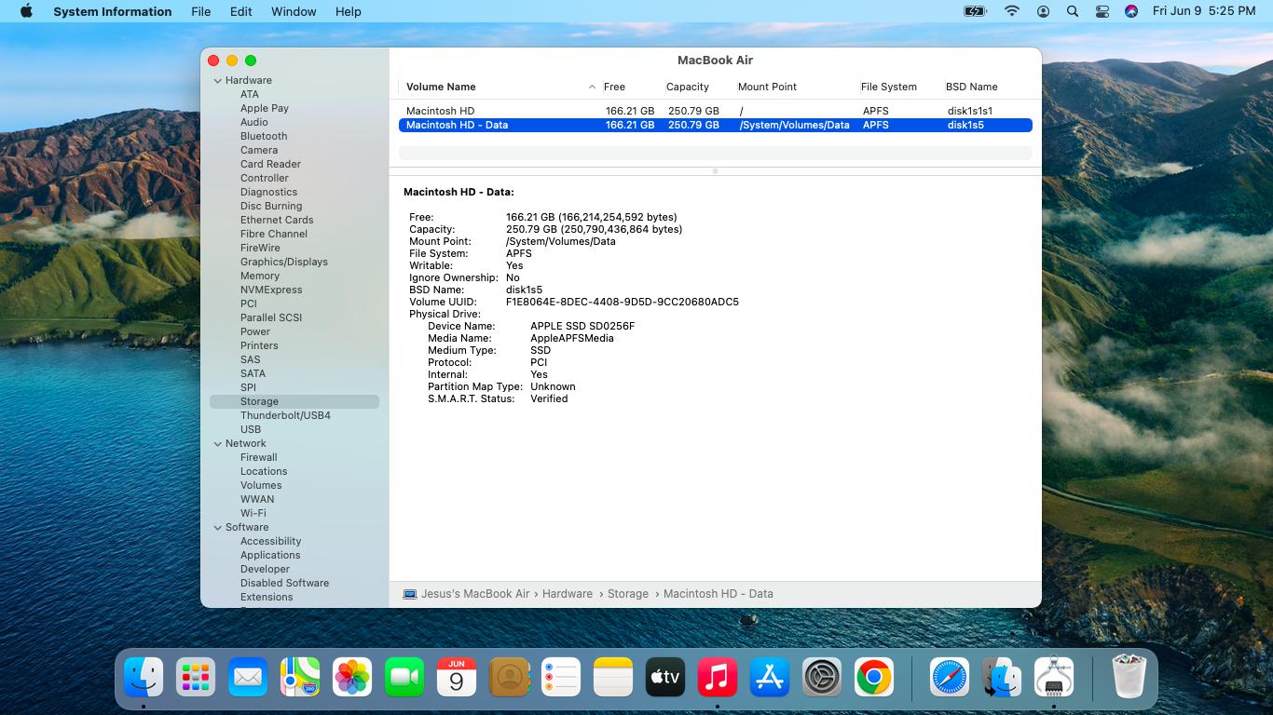Open Migration Assistant icon in dock

(1001, 678)
